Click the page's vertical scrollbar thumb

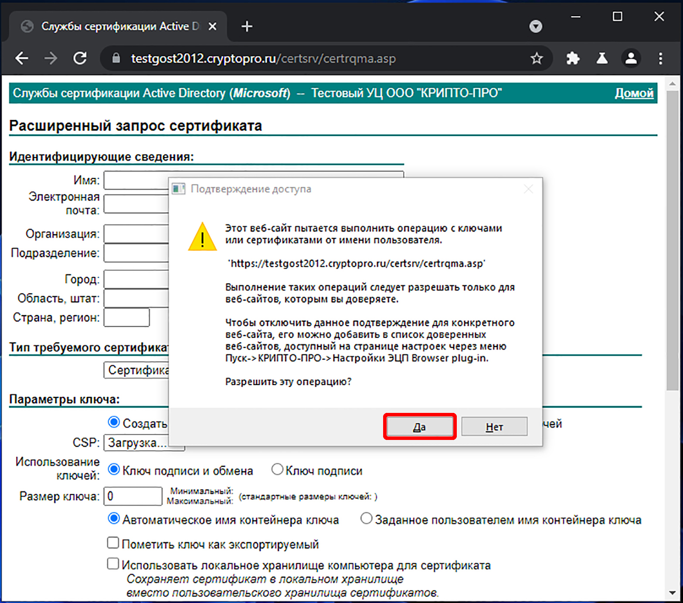coord(672,241)
